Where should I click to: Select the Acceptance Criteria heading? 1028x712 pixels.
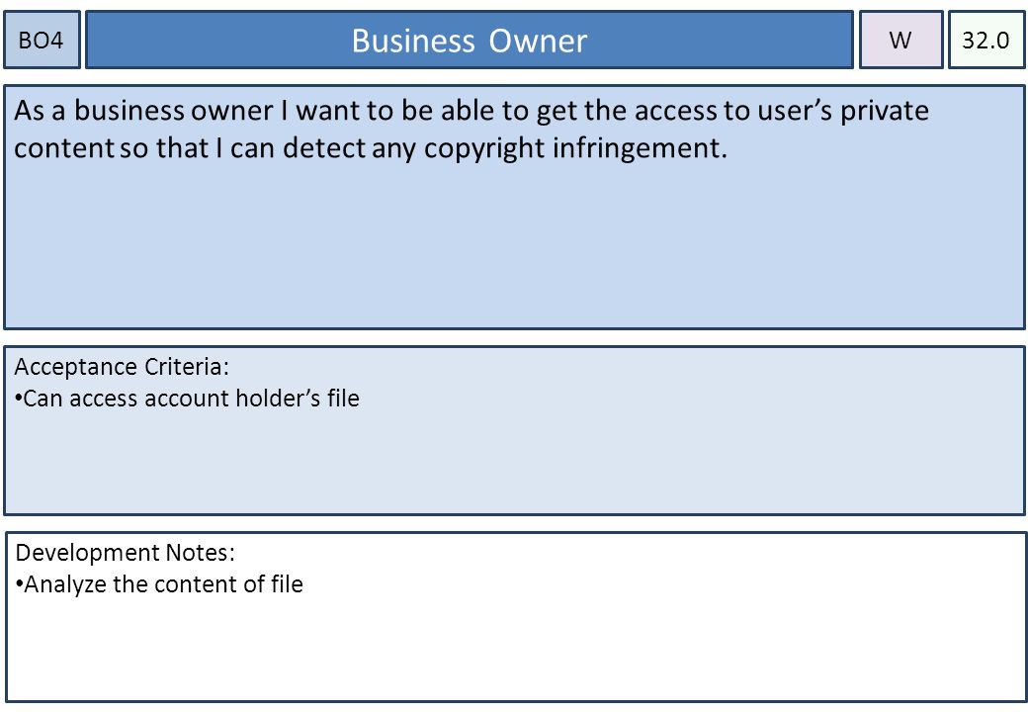122,367
